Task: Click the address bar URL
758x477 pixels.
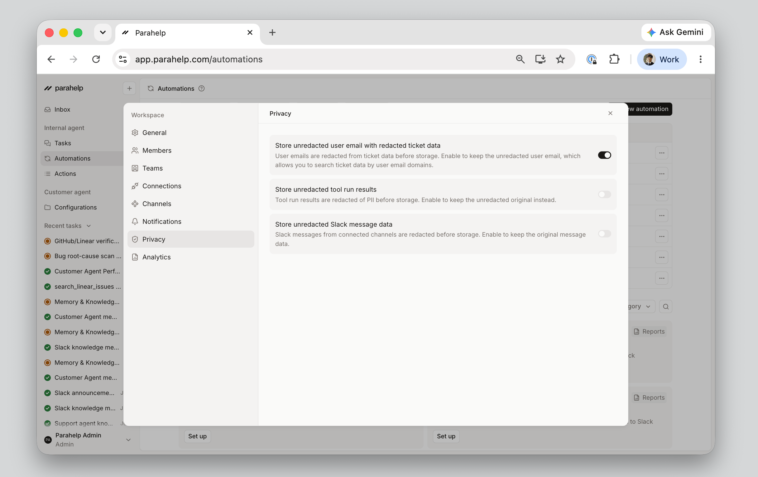Action: coord(199,59)
